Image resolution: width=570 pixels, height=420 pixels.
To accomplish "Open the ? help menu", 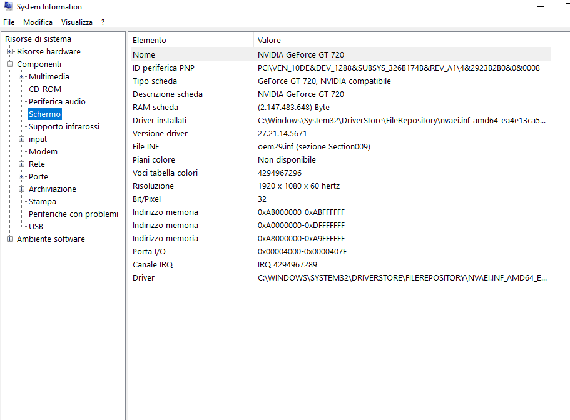I will pyautogui.click(x=103, y=22).
